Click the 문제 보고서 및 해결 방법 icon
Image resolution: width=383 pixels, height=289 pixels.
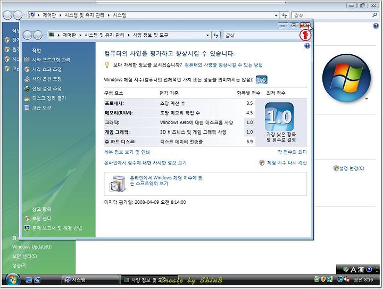pyautogui.click(x=27, y=228)
